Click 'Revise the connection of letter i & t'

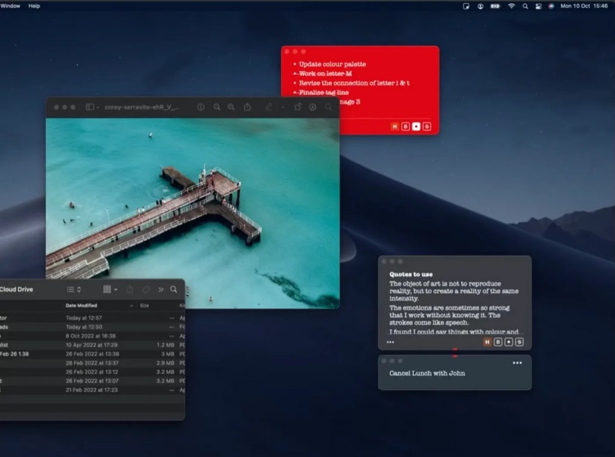click(354, 83)
